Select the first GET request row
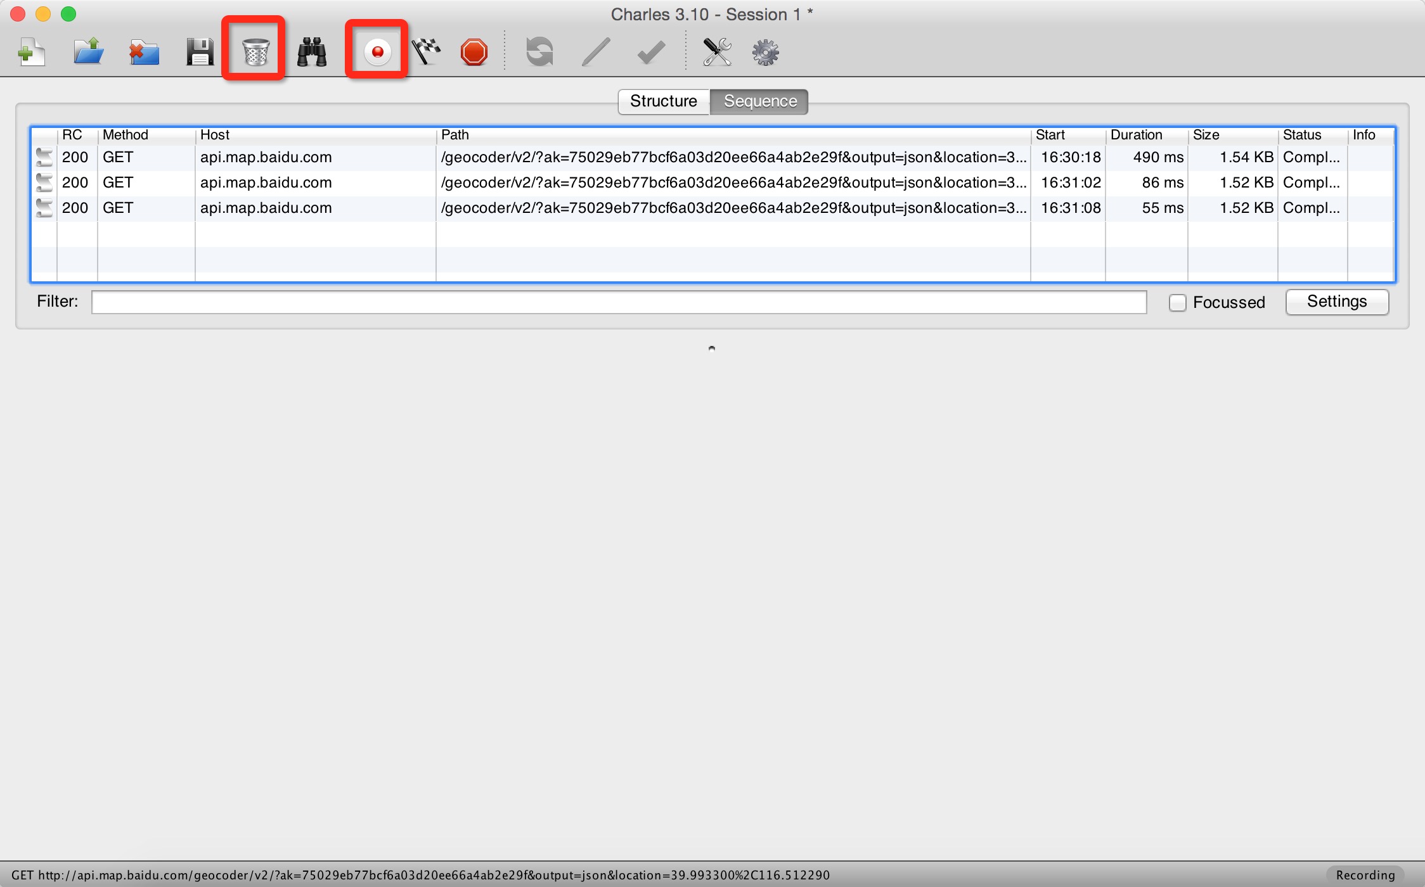The height and width of the screenshot is (887, 1425). point(712,156)
